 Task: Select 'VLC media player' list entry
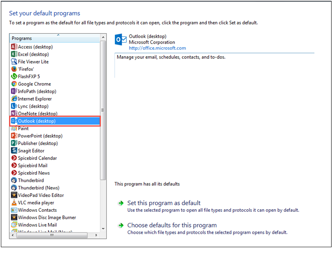click(x=36, y=203)
